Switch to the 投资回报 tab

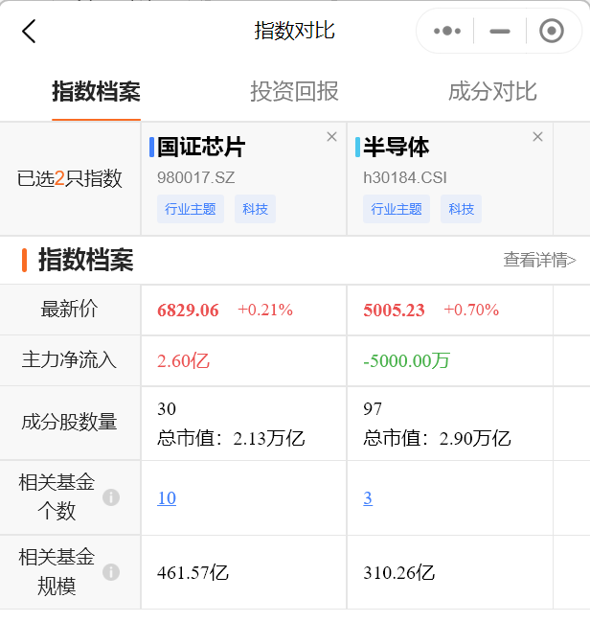294,92
